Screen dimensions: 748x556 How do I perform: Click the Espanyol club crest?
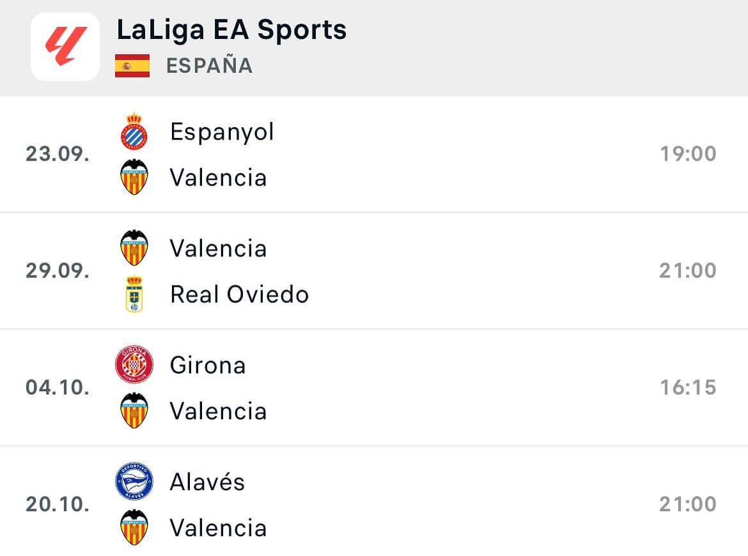[134, 132]
